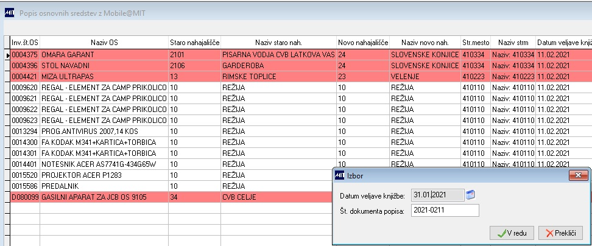Close the Izbor dialog with the X button

point(578,175)
